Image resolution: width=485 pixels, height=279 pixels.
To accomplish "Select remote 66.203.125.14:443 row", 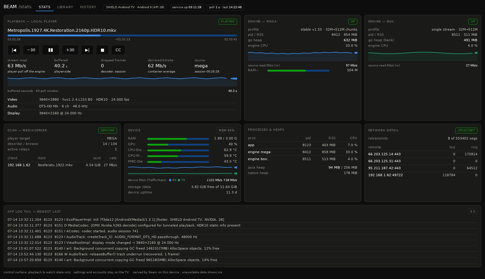I will click(x=423, y=154).
